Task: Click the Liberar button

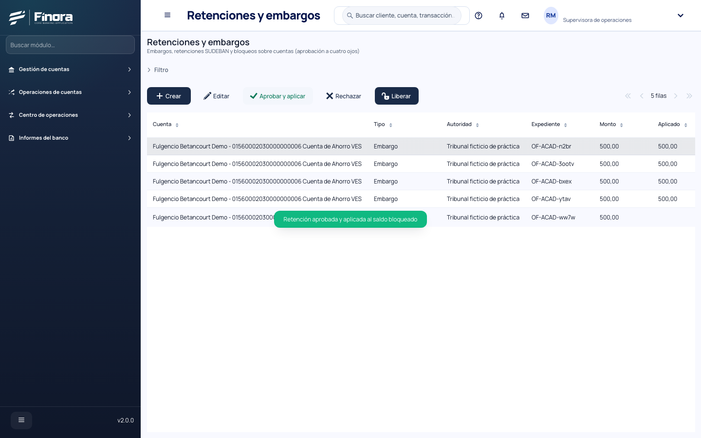Action: (397, 96)
